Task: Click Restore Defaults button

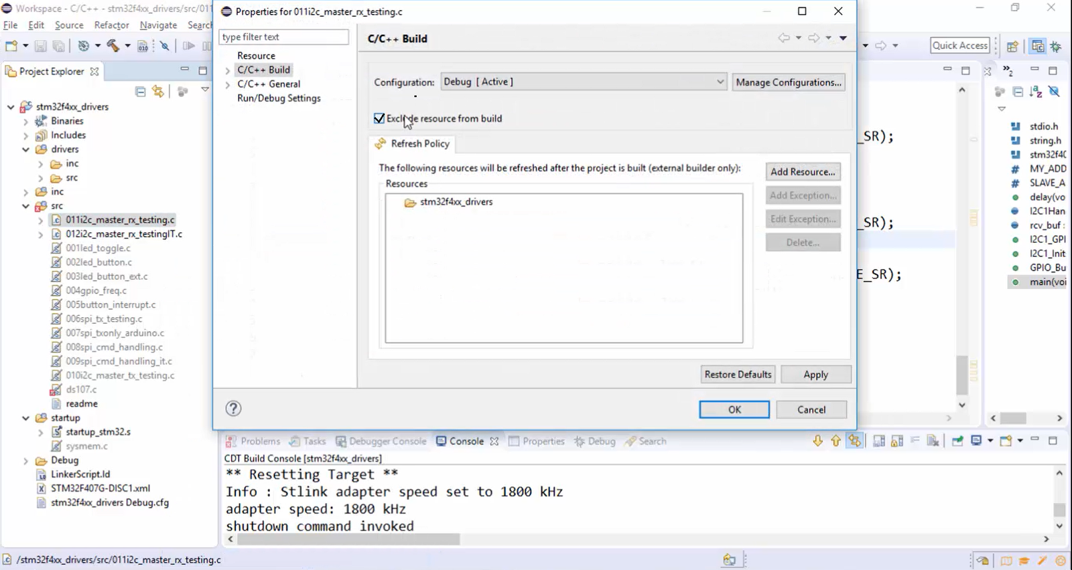Action: (738, 375)
